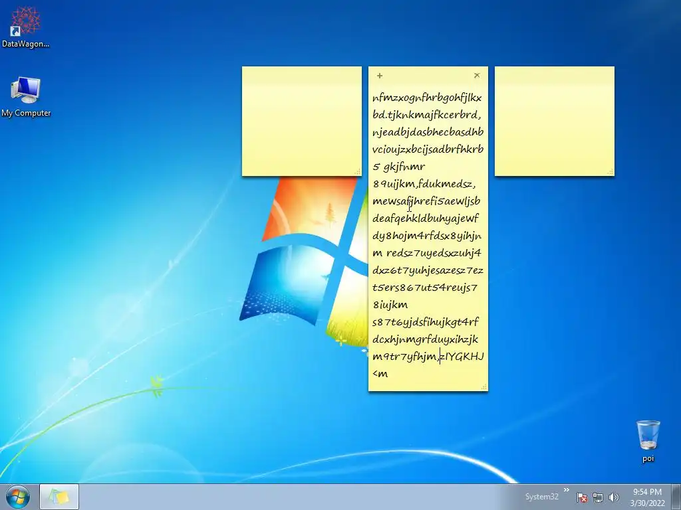Viewport: 681px width, 510px height.
Task: Expand the System32 toolbar chevron
Action: pos(567,490)
